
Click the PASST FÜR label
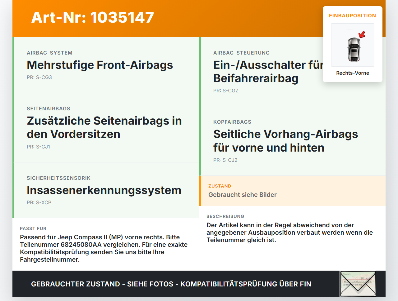tap(33, 228)
